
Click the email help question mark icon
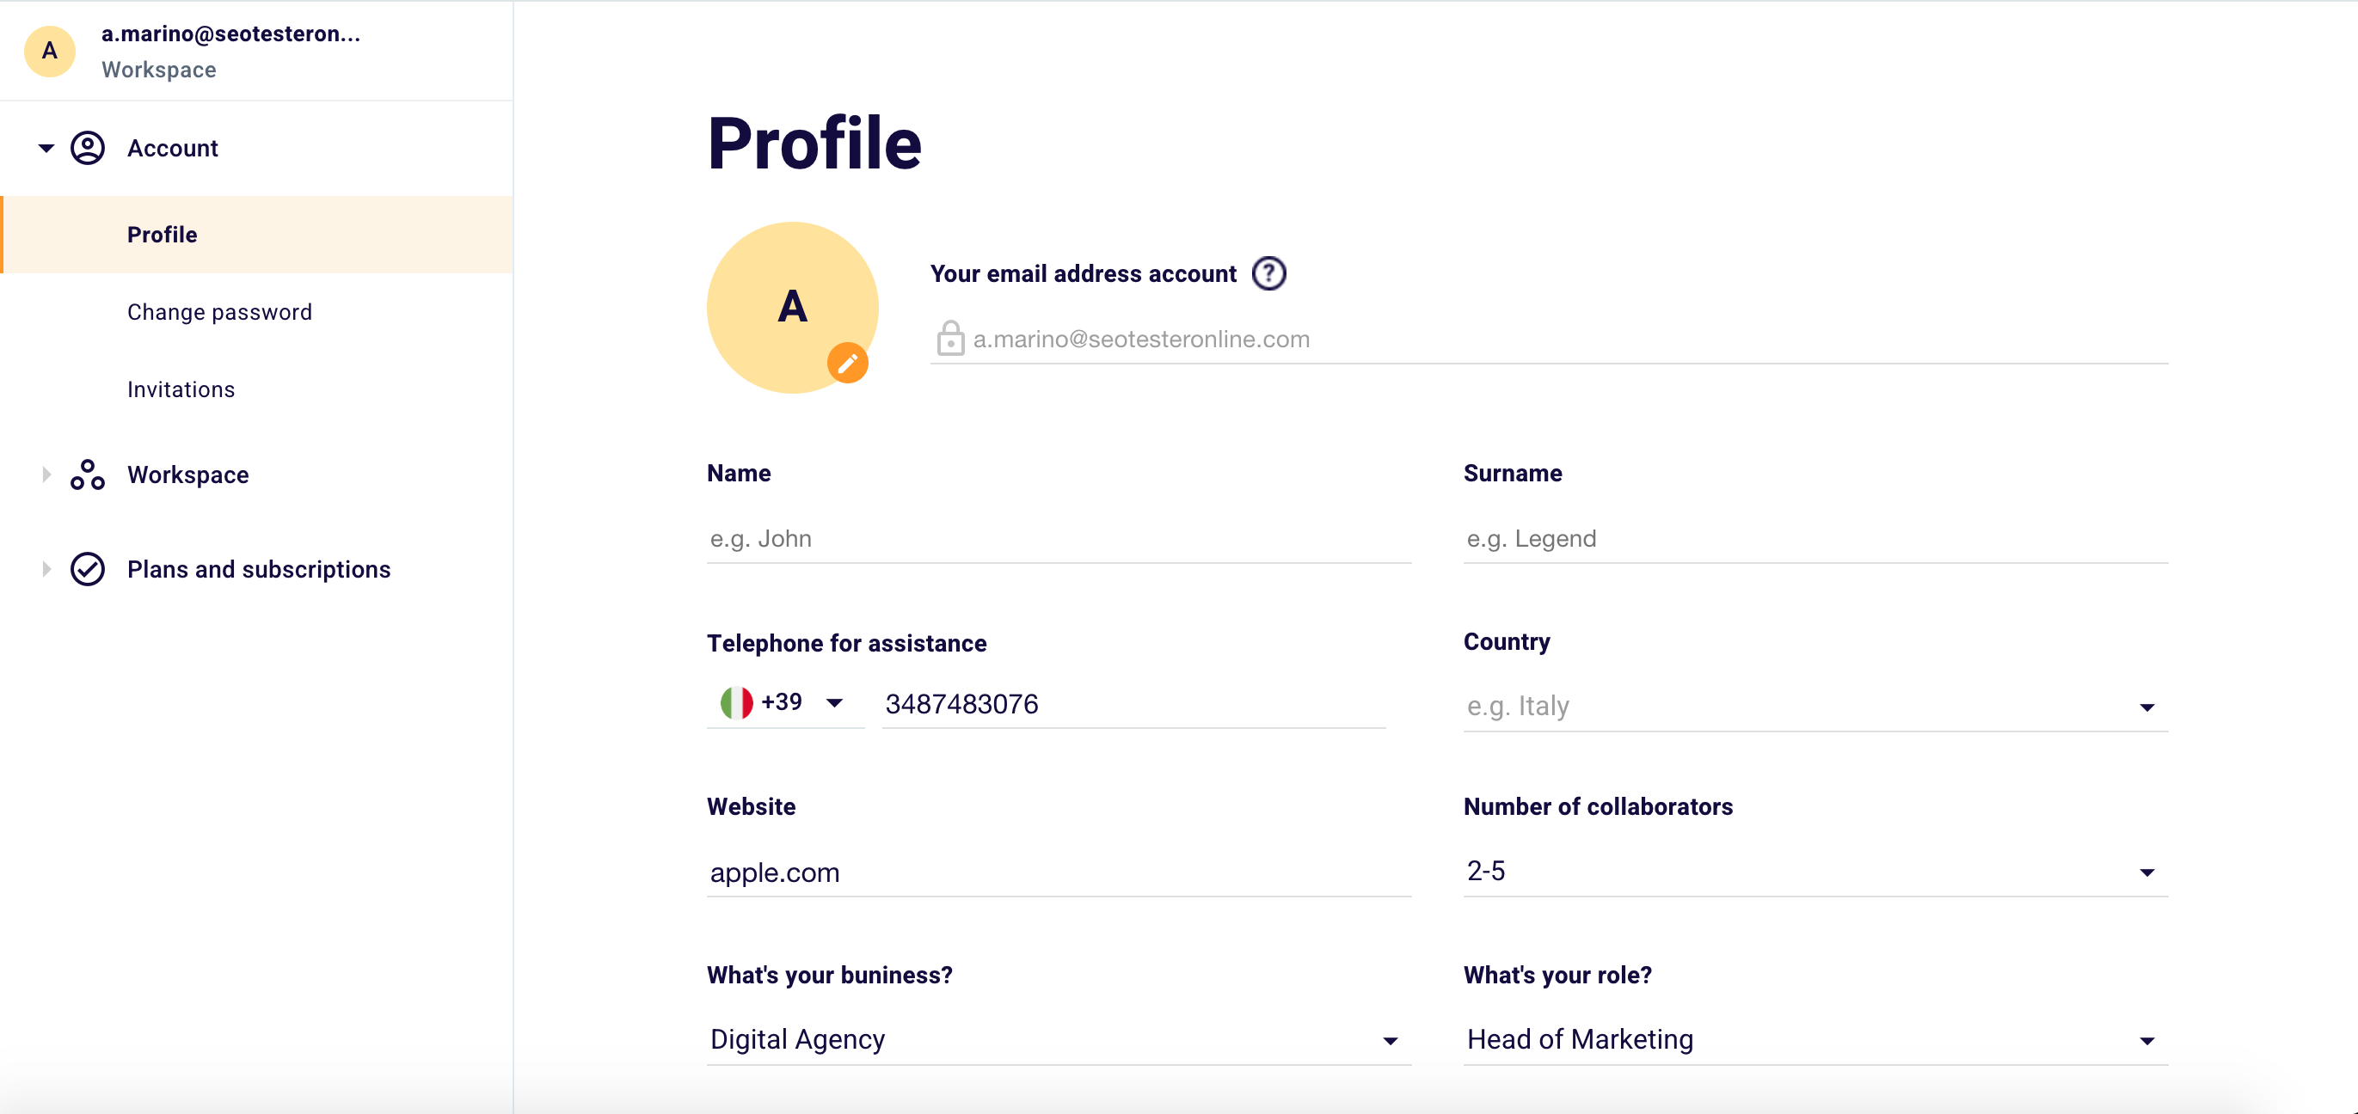tap(1268, 273)
